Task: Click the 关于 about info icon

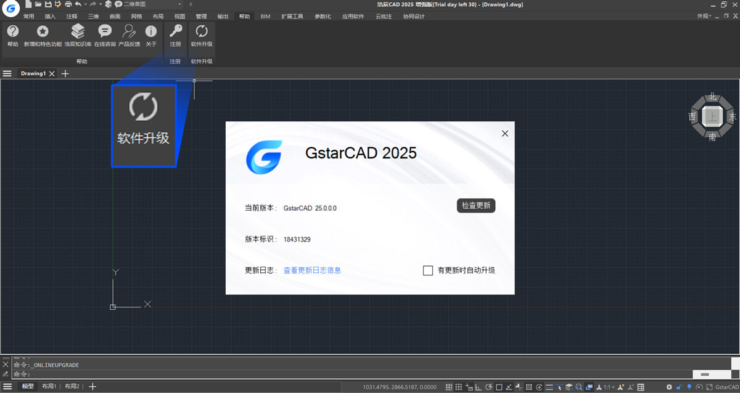Action: click(151, 31)
